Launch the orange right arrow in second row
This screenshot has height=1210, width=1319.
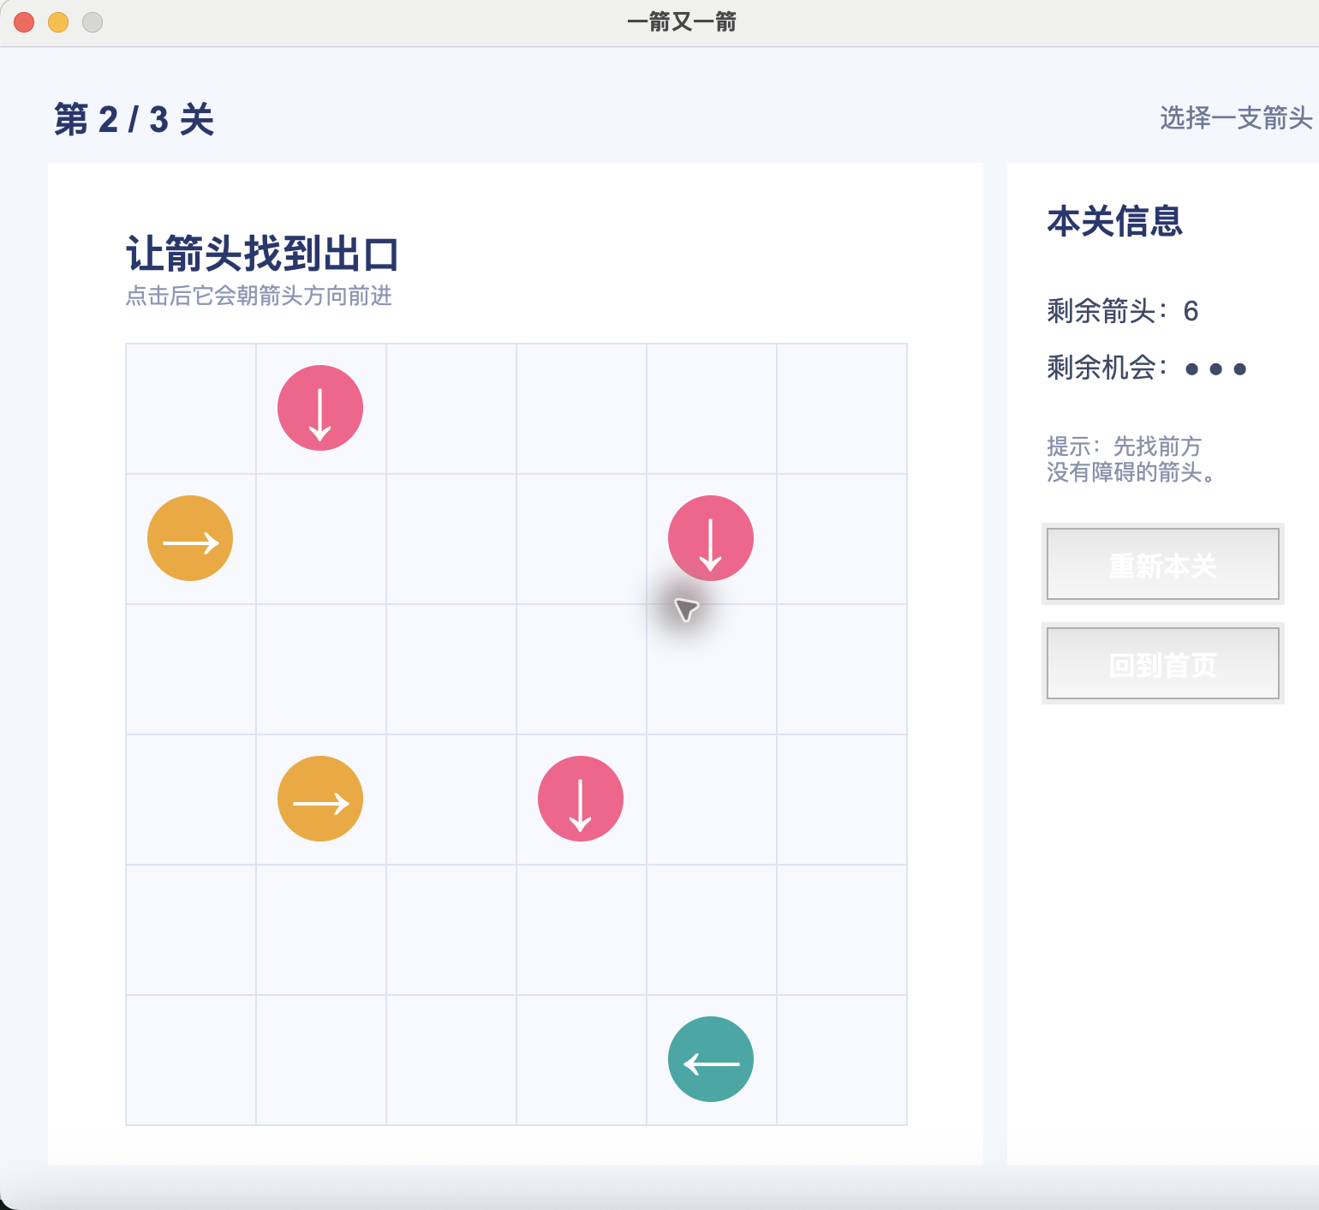click(190, 538)
